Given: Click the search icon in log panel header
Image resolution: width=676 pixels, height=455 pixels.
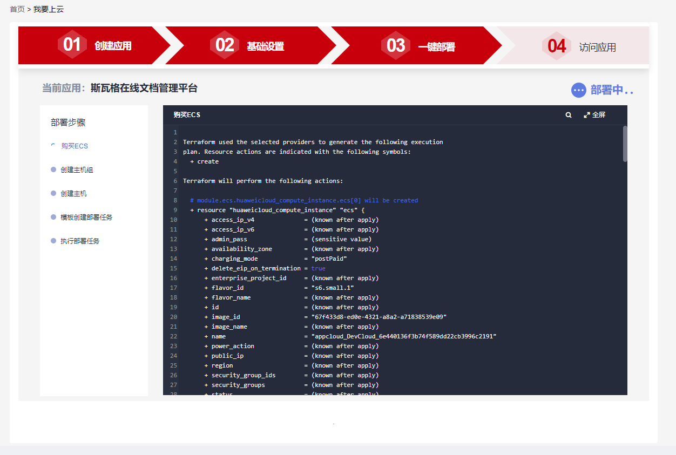Looking at the screenshot, I should [569, 115].
